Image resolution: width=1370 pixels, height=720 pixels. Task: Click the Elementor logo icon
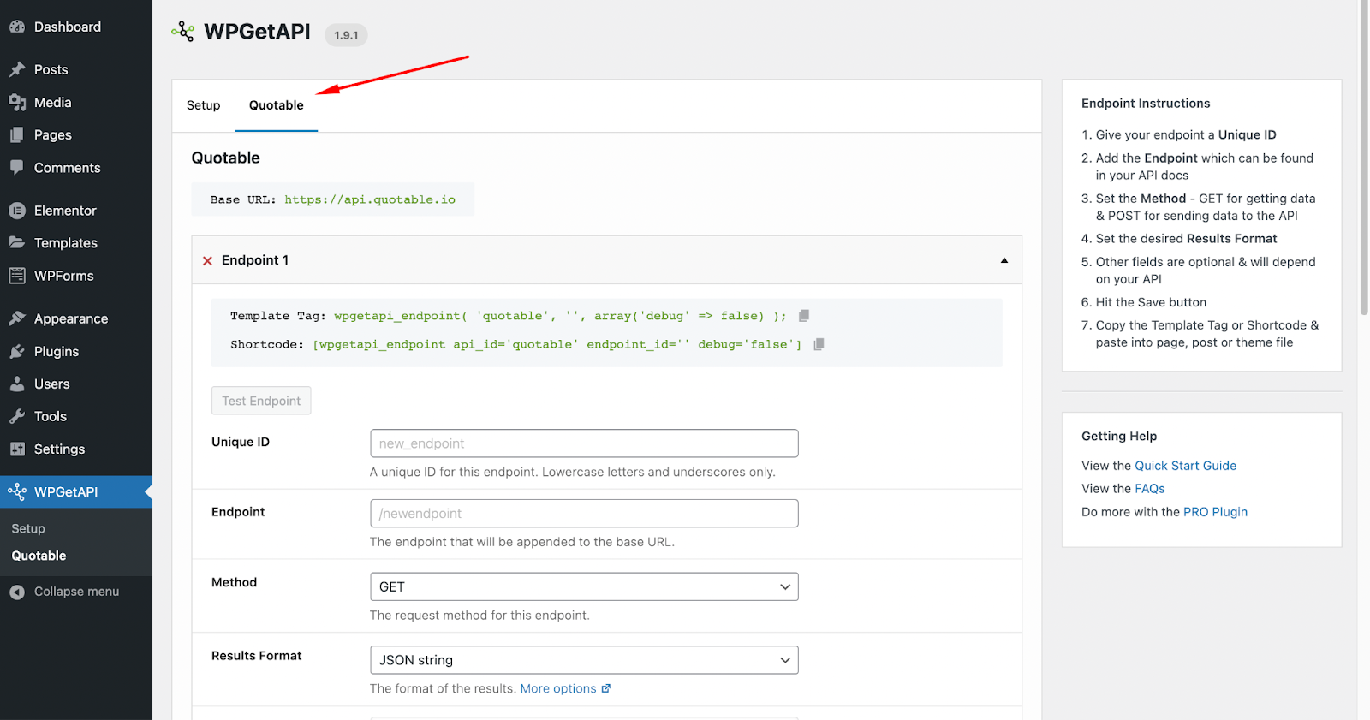tap(17, 211)
